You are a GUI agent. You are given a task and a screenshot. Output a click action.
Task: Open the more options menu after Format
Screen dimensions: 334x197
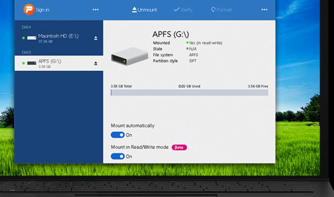pyautogui.click(x=264, y=10)
